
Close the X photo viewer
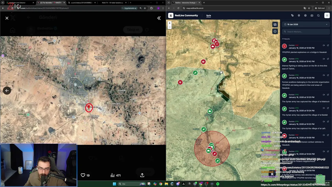coord(7,18)
